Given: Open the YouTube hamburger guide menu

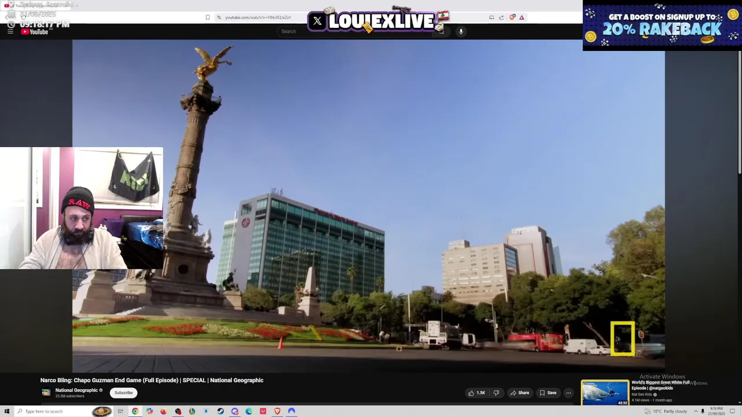Looking at the screenshot, I should (x=10, y=31).
